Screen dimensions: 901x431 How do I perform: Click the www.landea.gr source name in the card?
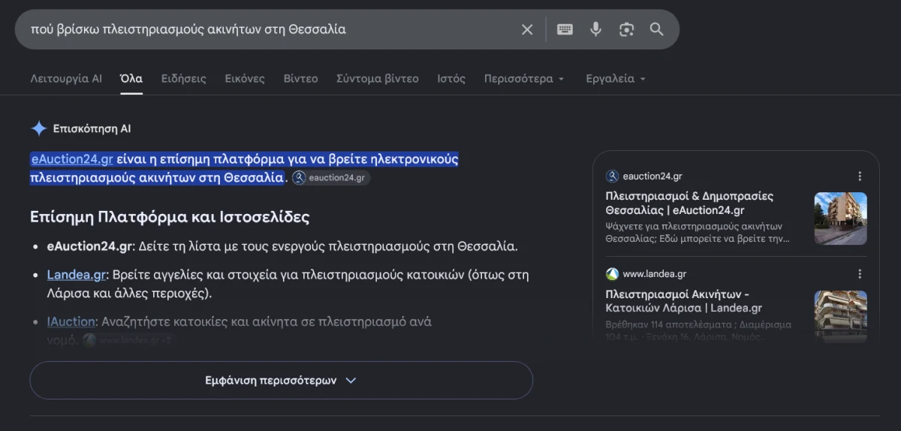pyautogui.click(x=654, y=274)
